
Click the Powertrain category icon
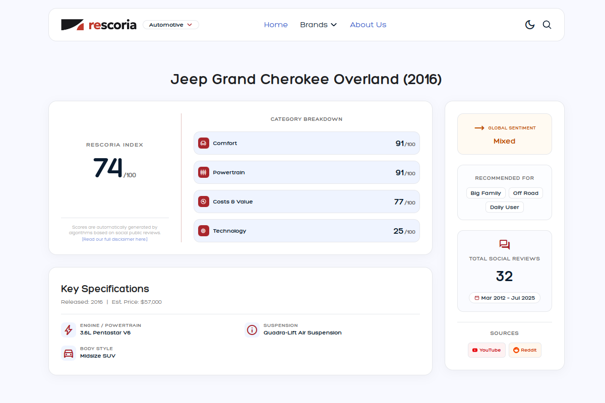tap(204, 172)
